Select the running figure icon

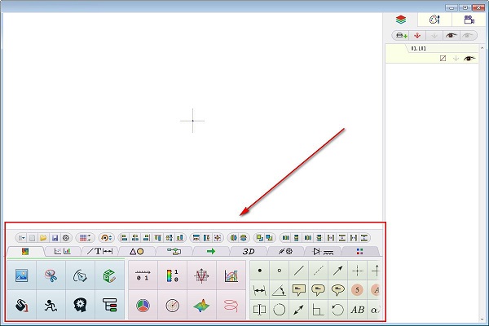coord(50,306)
